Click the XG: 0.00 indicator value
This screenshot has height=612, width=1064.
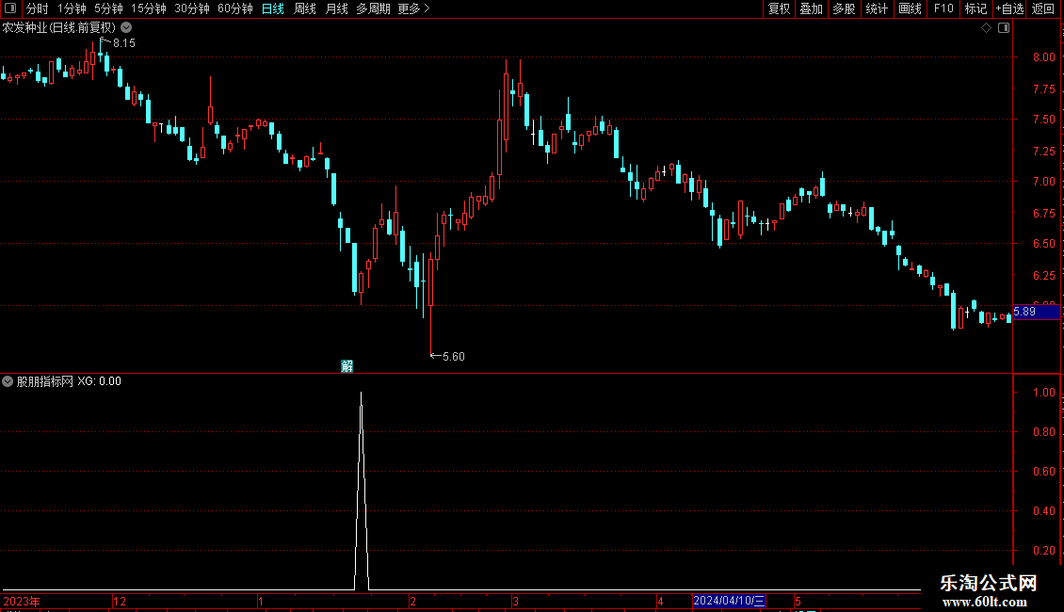coord(99,381)
